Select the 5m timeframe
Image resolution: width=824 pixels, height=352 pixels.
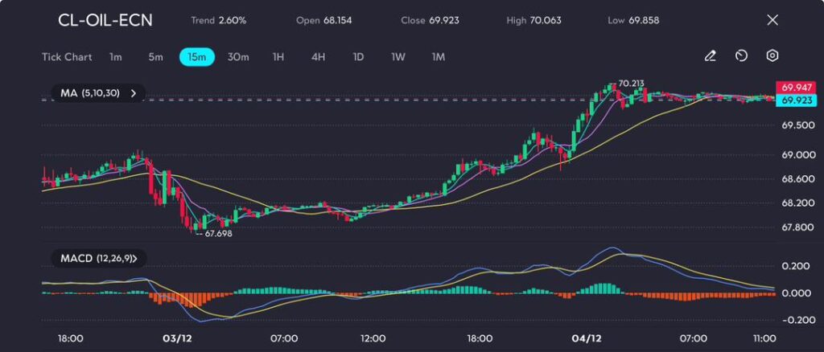pyautogui.click(x=155, y=57)
